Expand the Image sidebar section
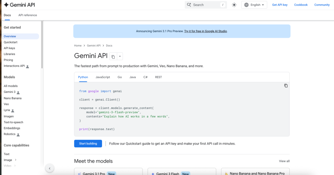Image resolution: width=334 pixels, height=175 pixels. click(x=15, y=160)
